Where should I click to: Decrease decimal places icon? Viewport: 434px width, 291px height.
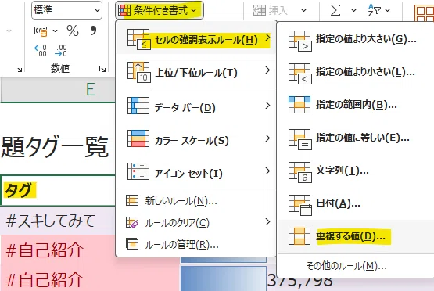click(61, 50)
